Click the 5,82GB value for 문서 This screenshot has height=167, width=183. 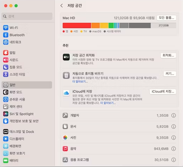pos(162,126)
